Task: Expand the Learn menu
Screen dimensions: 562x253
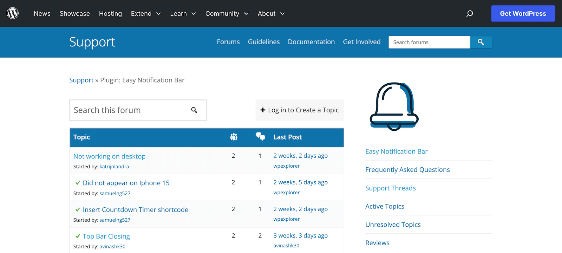Action: [x=183, y=13]
